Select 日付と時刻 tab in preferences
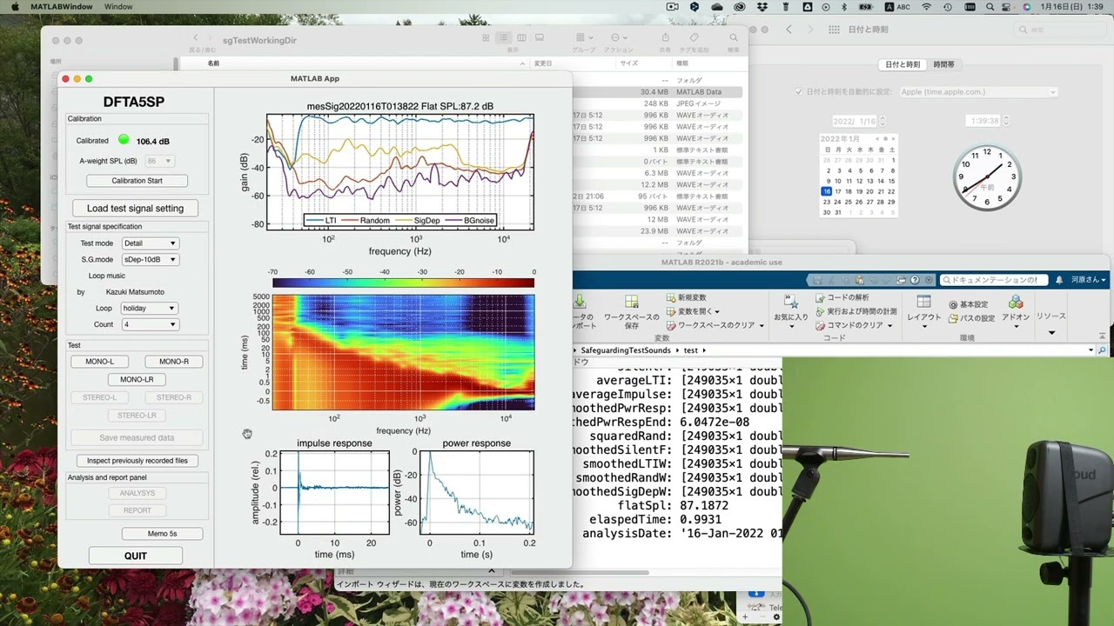The width and height of the screenshot is (1114, 626). pos(903,64)
